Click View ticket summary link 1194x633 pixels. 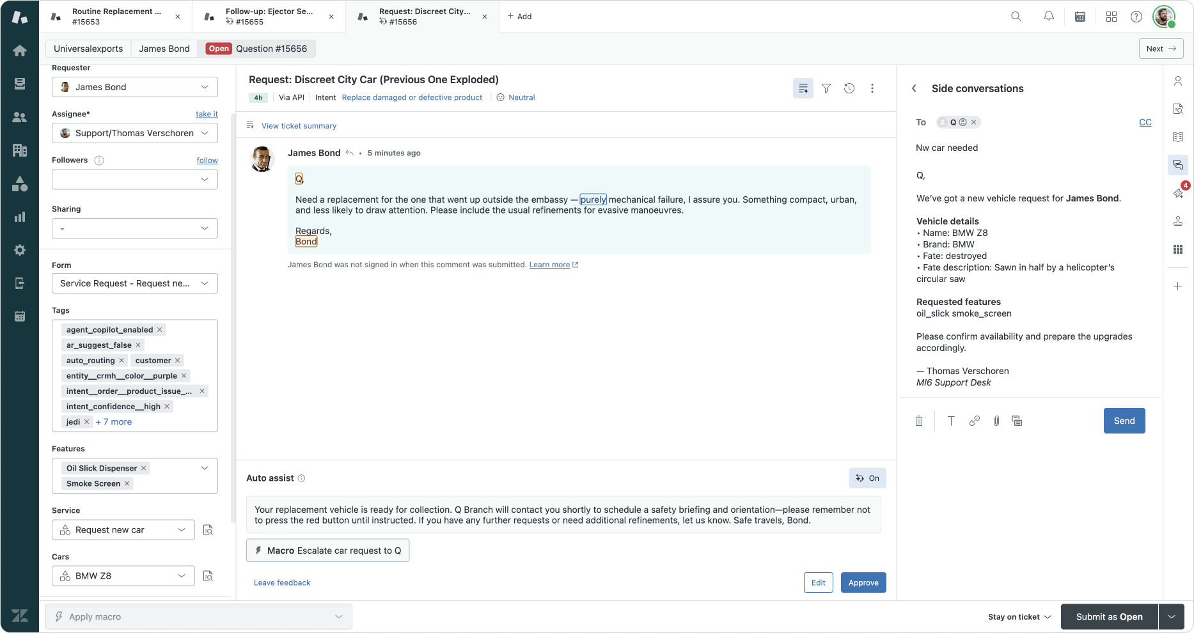tap(299, 126)
